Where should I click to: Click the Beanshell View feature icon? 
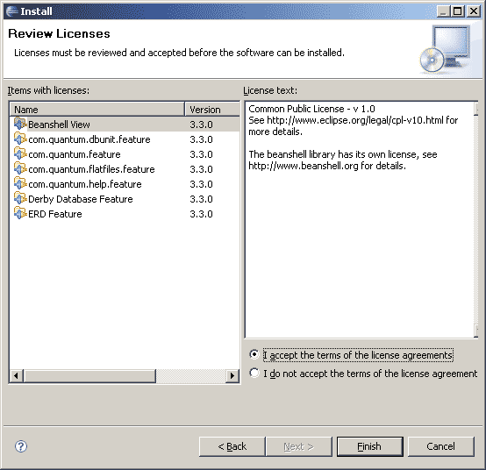[20, 124]
